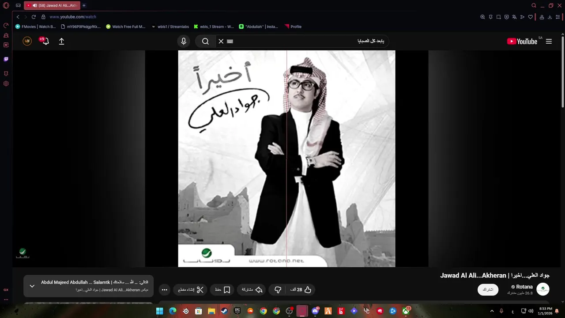Open Profile bookmark
The height and width of the screenshot is (318, 565).
tap(293, 26)
